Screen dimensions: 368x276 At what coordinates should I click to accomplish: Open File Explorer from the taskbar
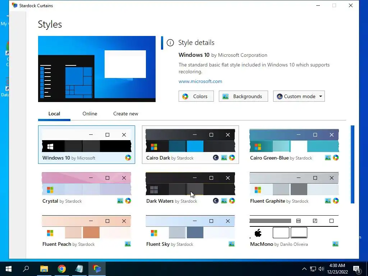point(44,269)
